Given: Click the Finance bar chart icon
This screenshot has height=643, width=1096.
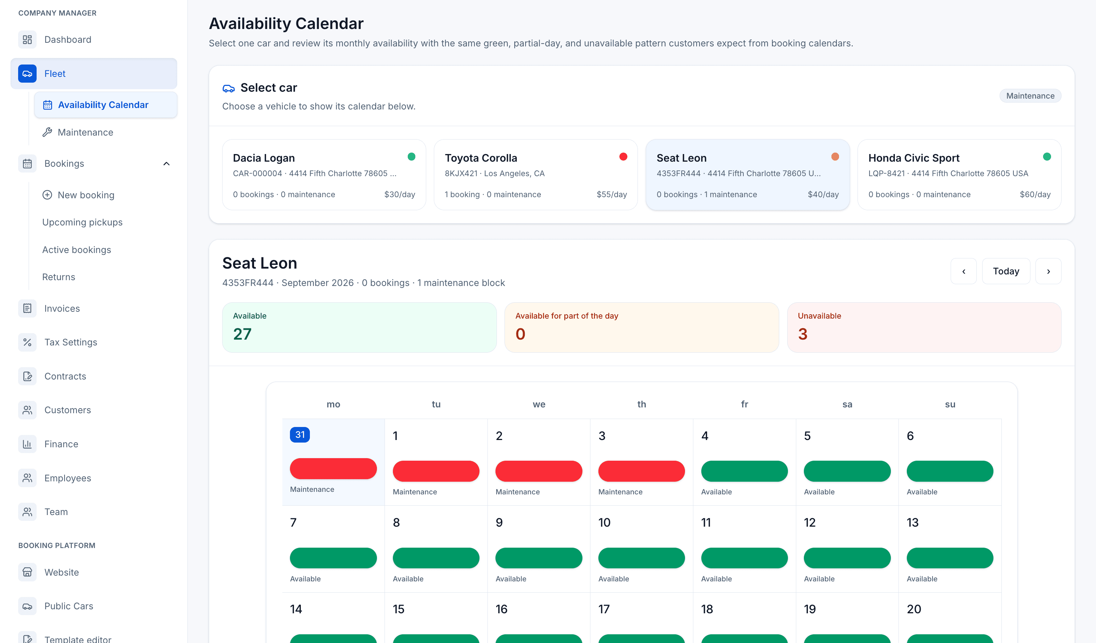Looking at the screenshot, I should pos(27,444).
